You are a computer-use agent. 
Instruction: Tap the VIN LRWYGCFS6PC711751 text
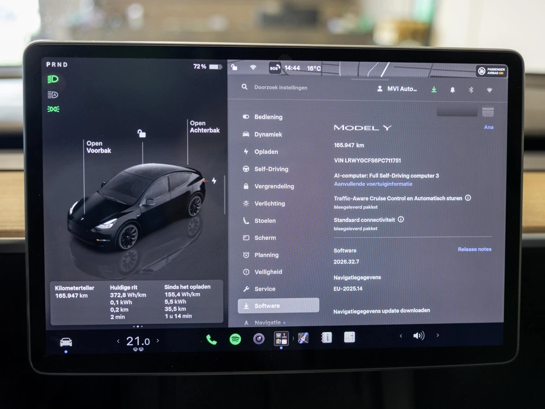pos(367,161)
